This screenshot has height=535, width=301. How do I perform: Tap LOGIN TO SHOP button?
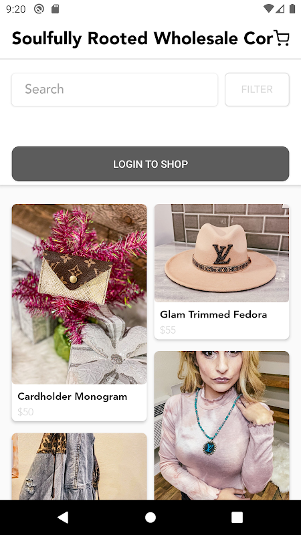[150, 164]
